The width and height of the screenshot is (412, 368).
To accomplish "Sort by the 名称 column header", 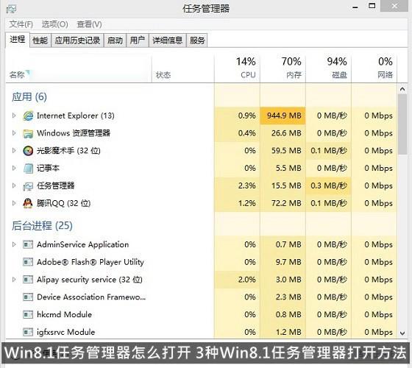I will [78, 69].
